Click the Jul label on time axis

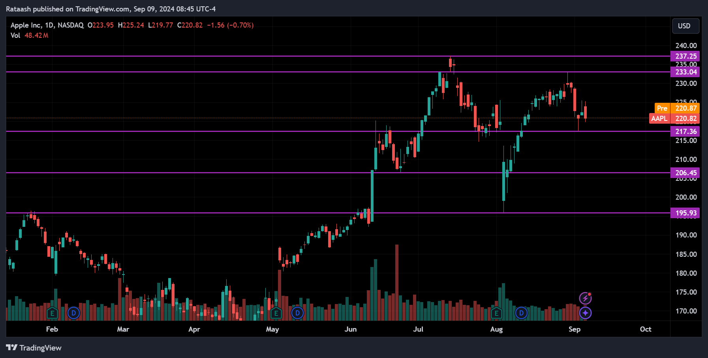418,329
